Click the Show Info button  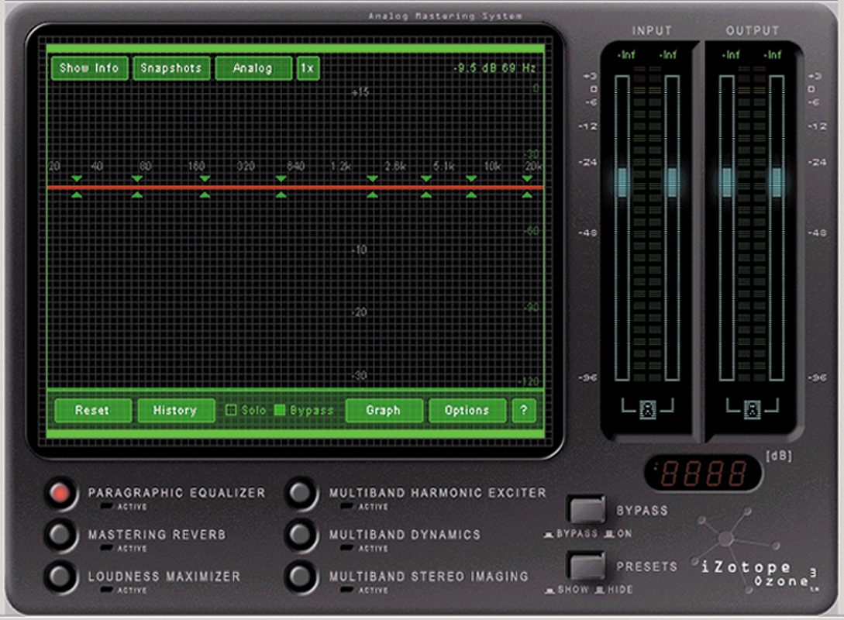point(89,68)
